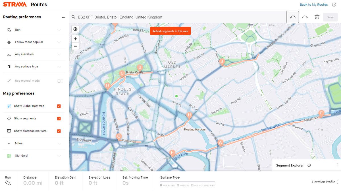
Task: Click Back to My Routes
Action: [313, 5]
